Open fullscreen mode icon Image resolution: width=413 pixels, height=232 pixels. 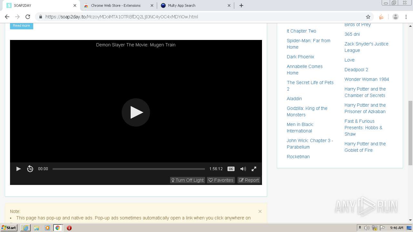click(x=254, y=169)
